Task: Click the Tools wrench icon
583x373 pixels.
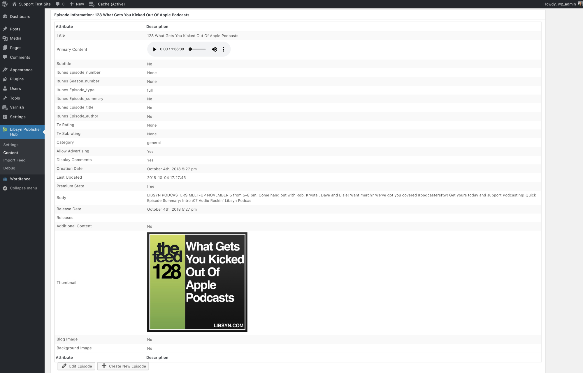Action: 5,98
